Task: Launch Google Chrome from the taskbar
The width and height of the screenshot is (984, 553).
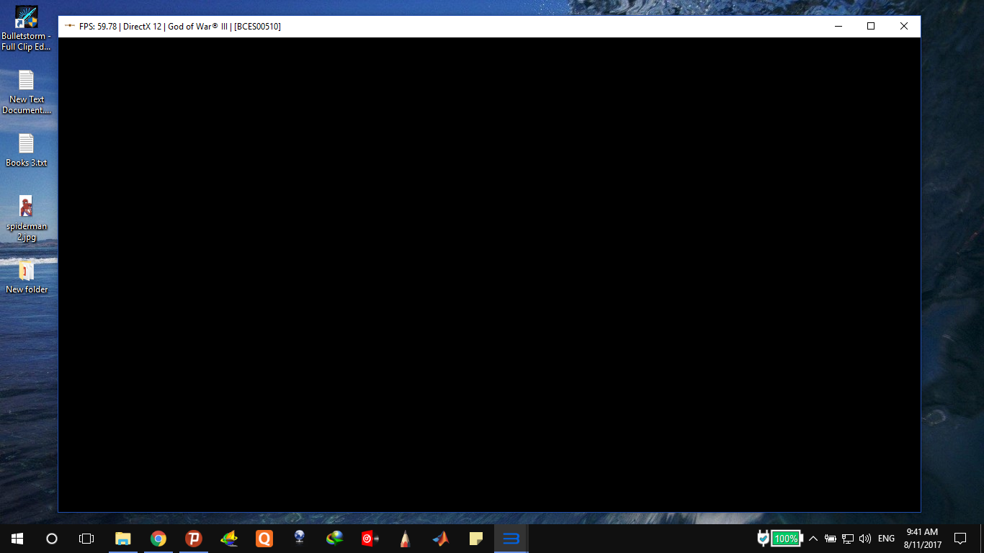Action: coord(158,539)
